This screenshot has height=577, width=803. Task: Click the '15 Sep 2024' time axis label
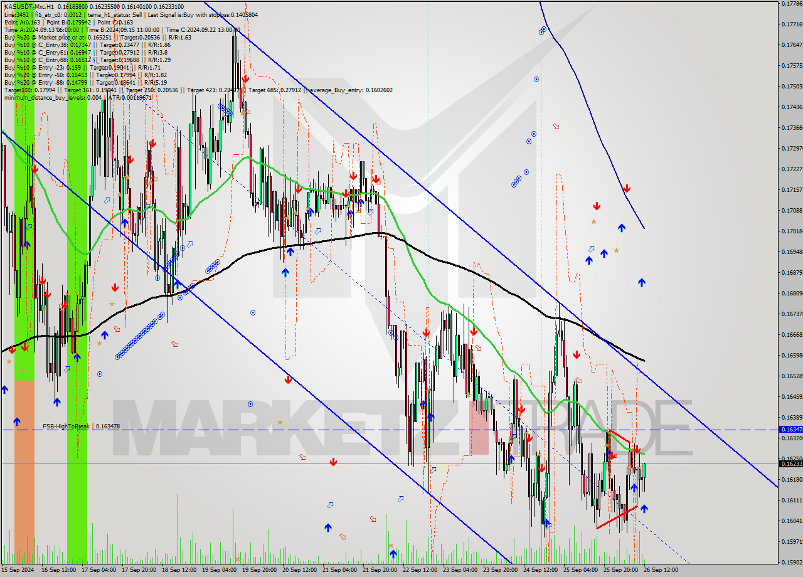click(17, 570)
